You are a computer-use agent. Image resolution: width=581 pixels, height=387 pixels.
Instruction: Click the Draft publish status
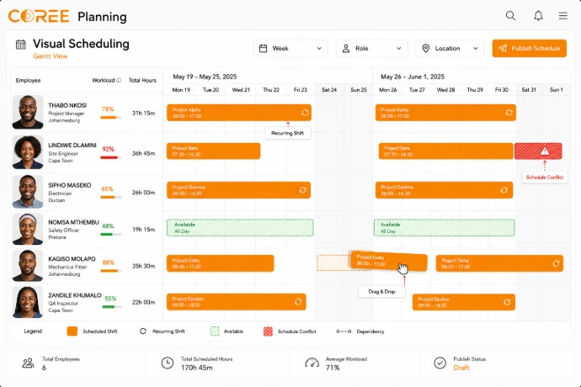coord(461,368)
